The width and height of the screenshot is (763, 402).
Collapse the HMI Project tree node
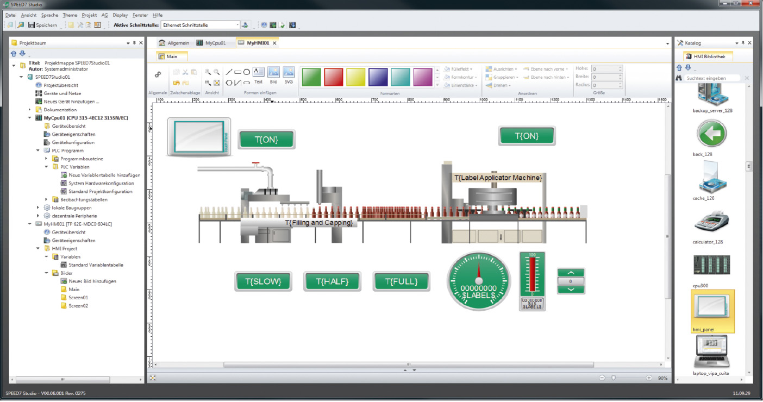click(38, 248)
